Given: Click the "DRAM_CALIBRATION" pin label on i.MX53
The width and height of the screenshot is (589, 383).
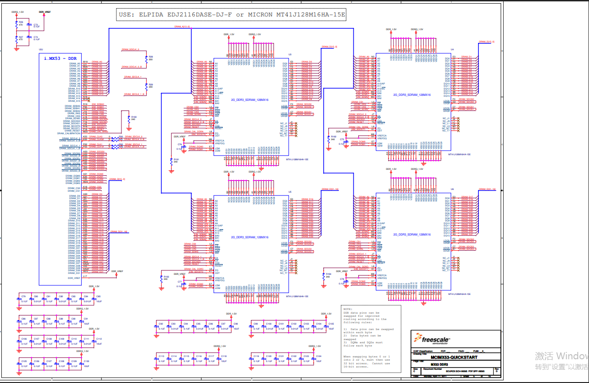Looking at the screenshot, I should pos(69,134).
